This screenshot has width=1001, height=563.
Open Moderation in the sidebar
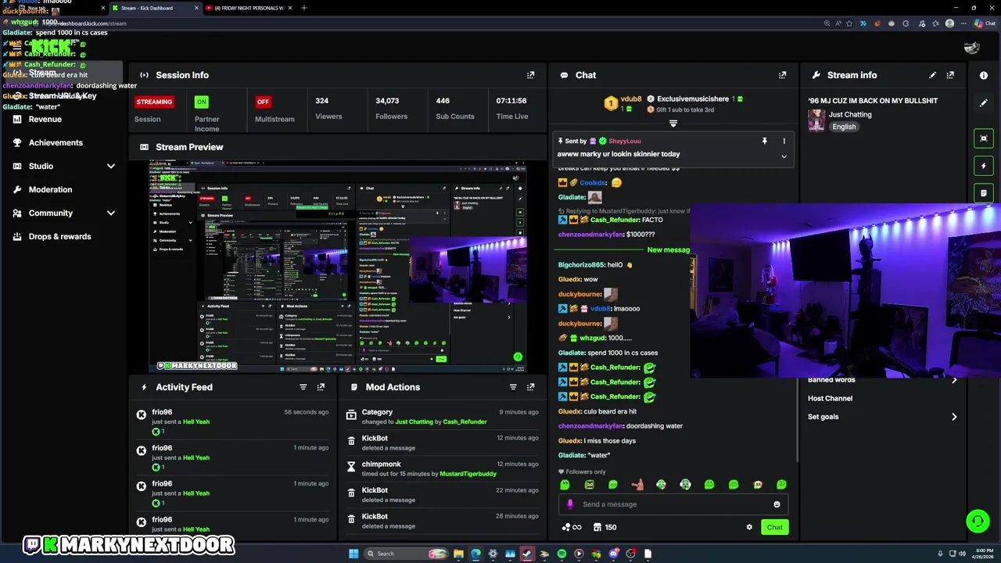(x=50, y=189)
